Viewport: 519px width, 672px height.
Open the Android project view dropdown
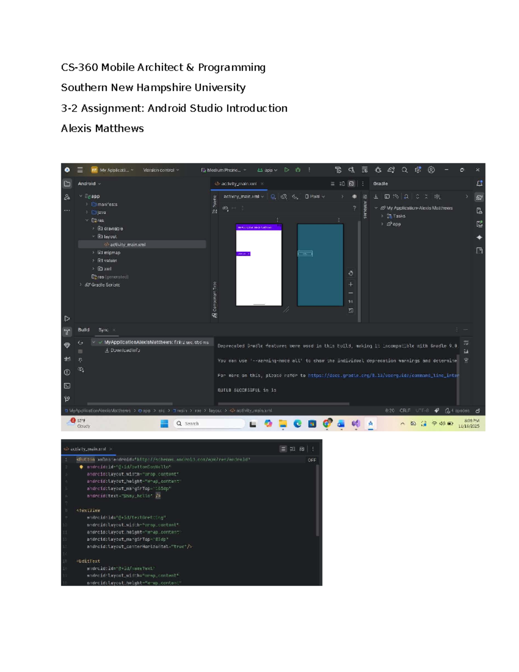[x=89, y=183]
